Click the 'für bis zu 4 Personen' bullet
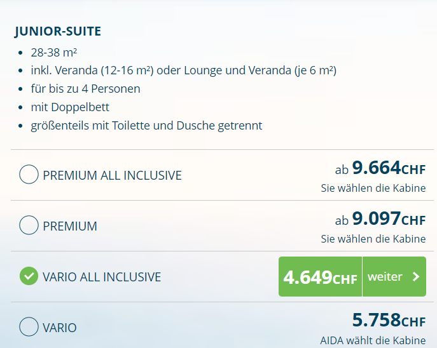 pos(85,88)
